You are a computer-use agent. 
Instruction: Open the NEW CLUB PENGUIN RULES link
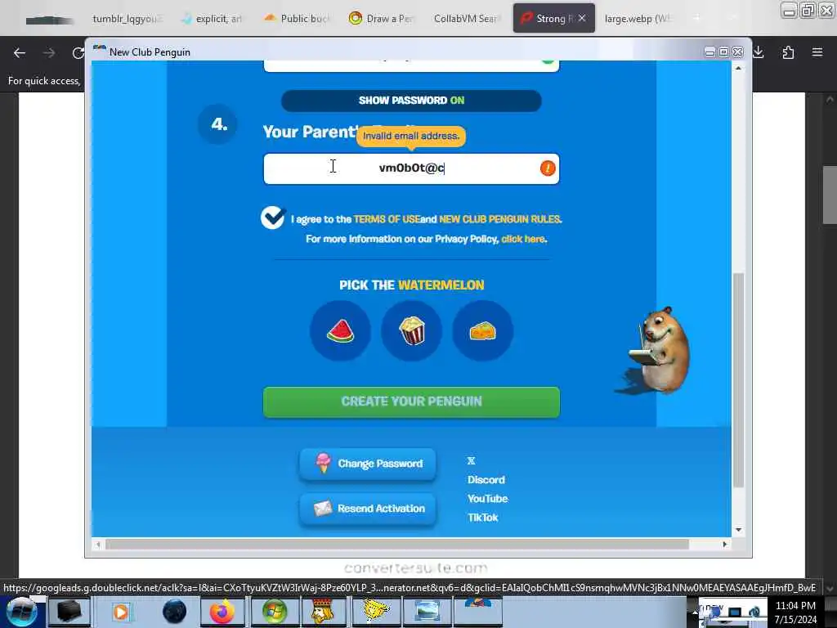(499, 219)
